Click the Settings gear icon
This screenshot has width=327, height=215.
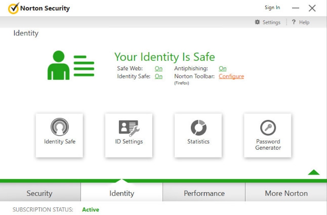(257, 22)
